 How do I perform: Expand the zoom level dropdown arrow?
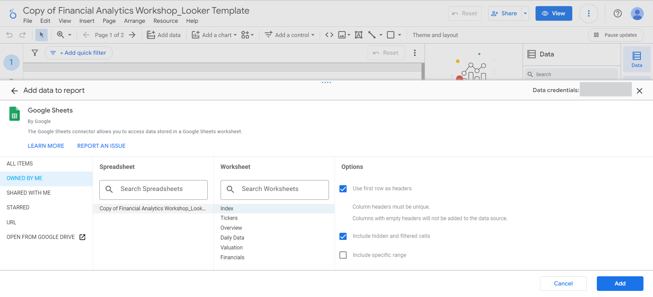(70, 35)
